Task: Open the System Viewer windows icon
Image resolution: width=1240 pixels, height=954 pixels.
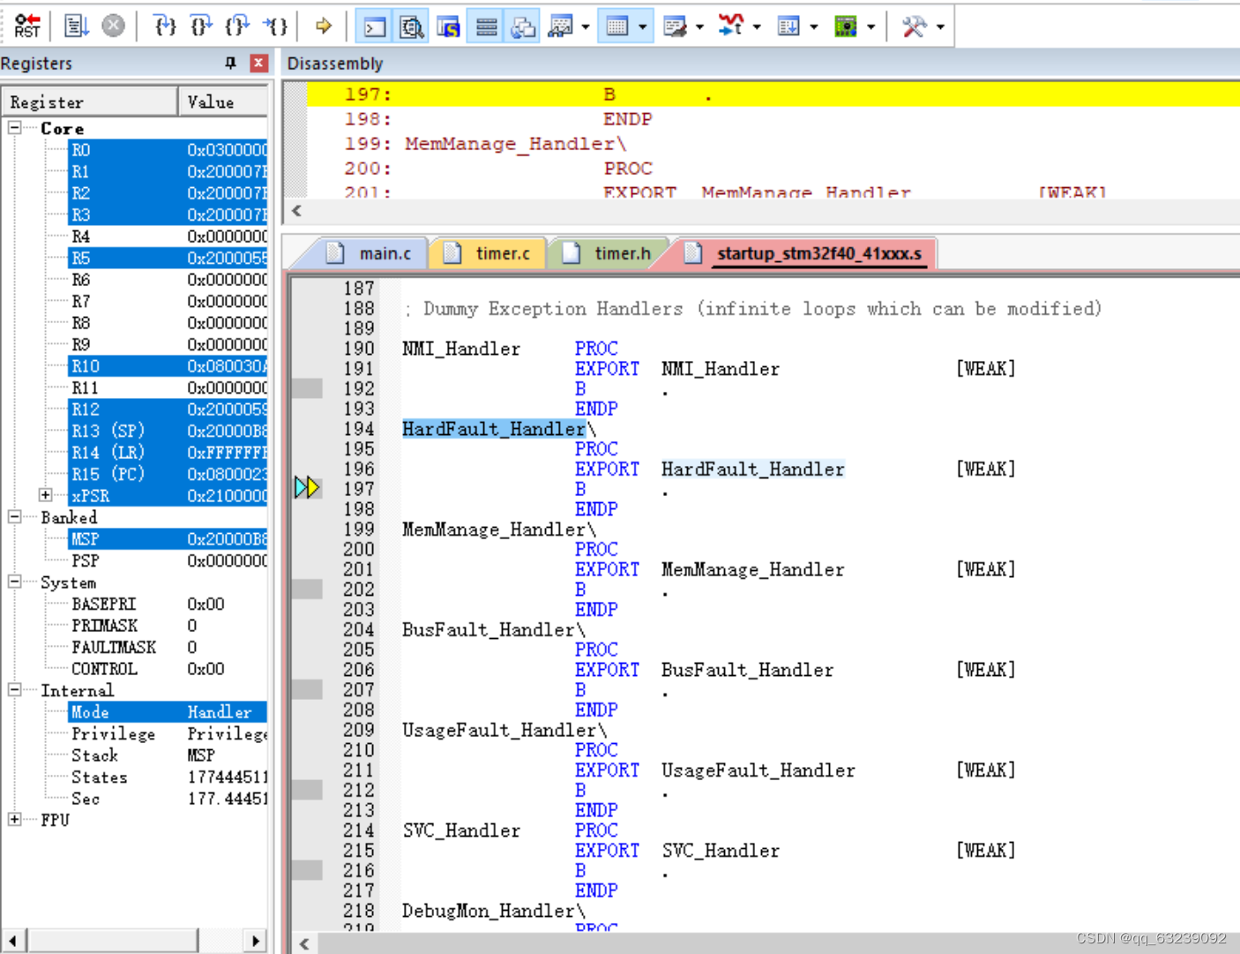Action: pyautogui.click(x=846, y=26)
